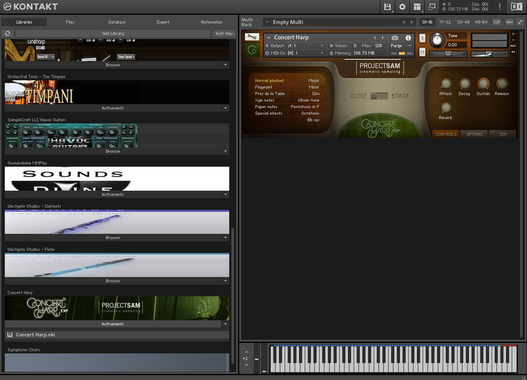Viewport: 527px width, 380px height.
Task: Load the previous instrument with left arrow
Action: 375,38
